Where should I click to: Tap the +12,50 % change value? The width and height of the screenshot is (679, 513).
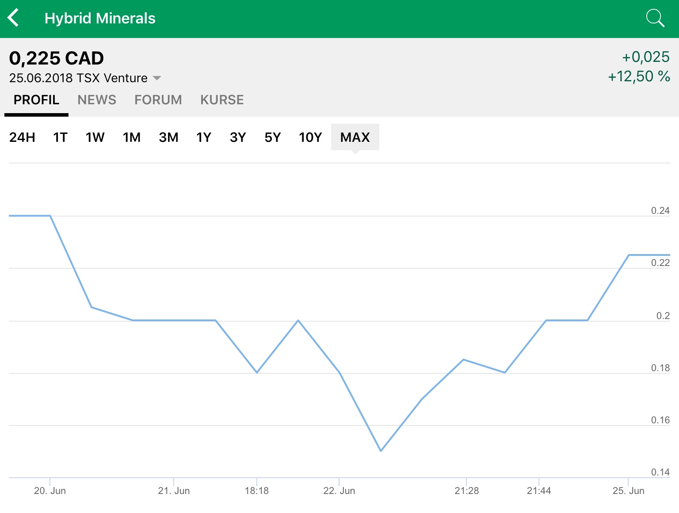[639, 76]
